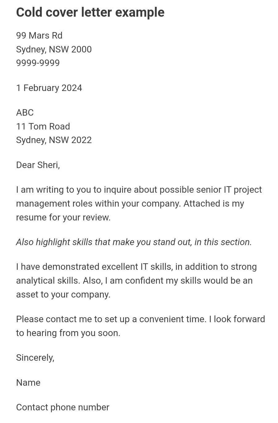This screenshot has width=278, height=423.
Task: Click the "asset to your company." line
Action: [63, 295]
